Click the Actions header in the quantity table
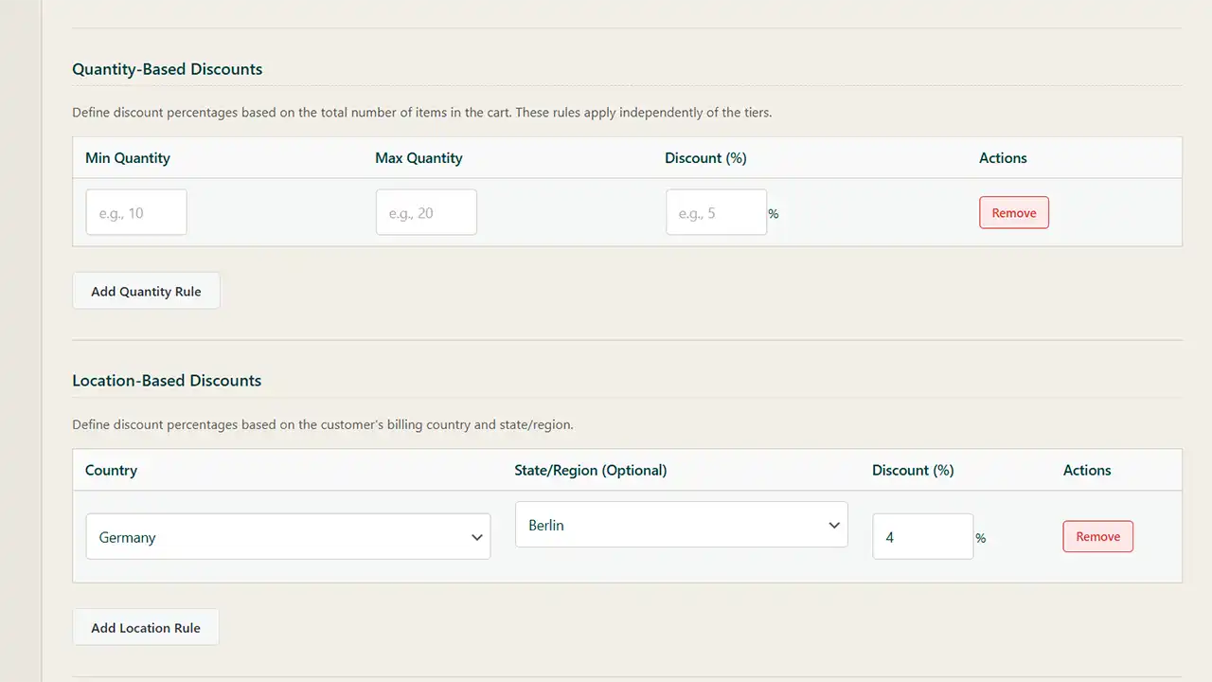 tap(1003, 158)
